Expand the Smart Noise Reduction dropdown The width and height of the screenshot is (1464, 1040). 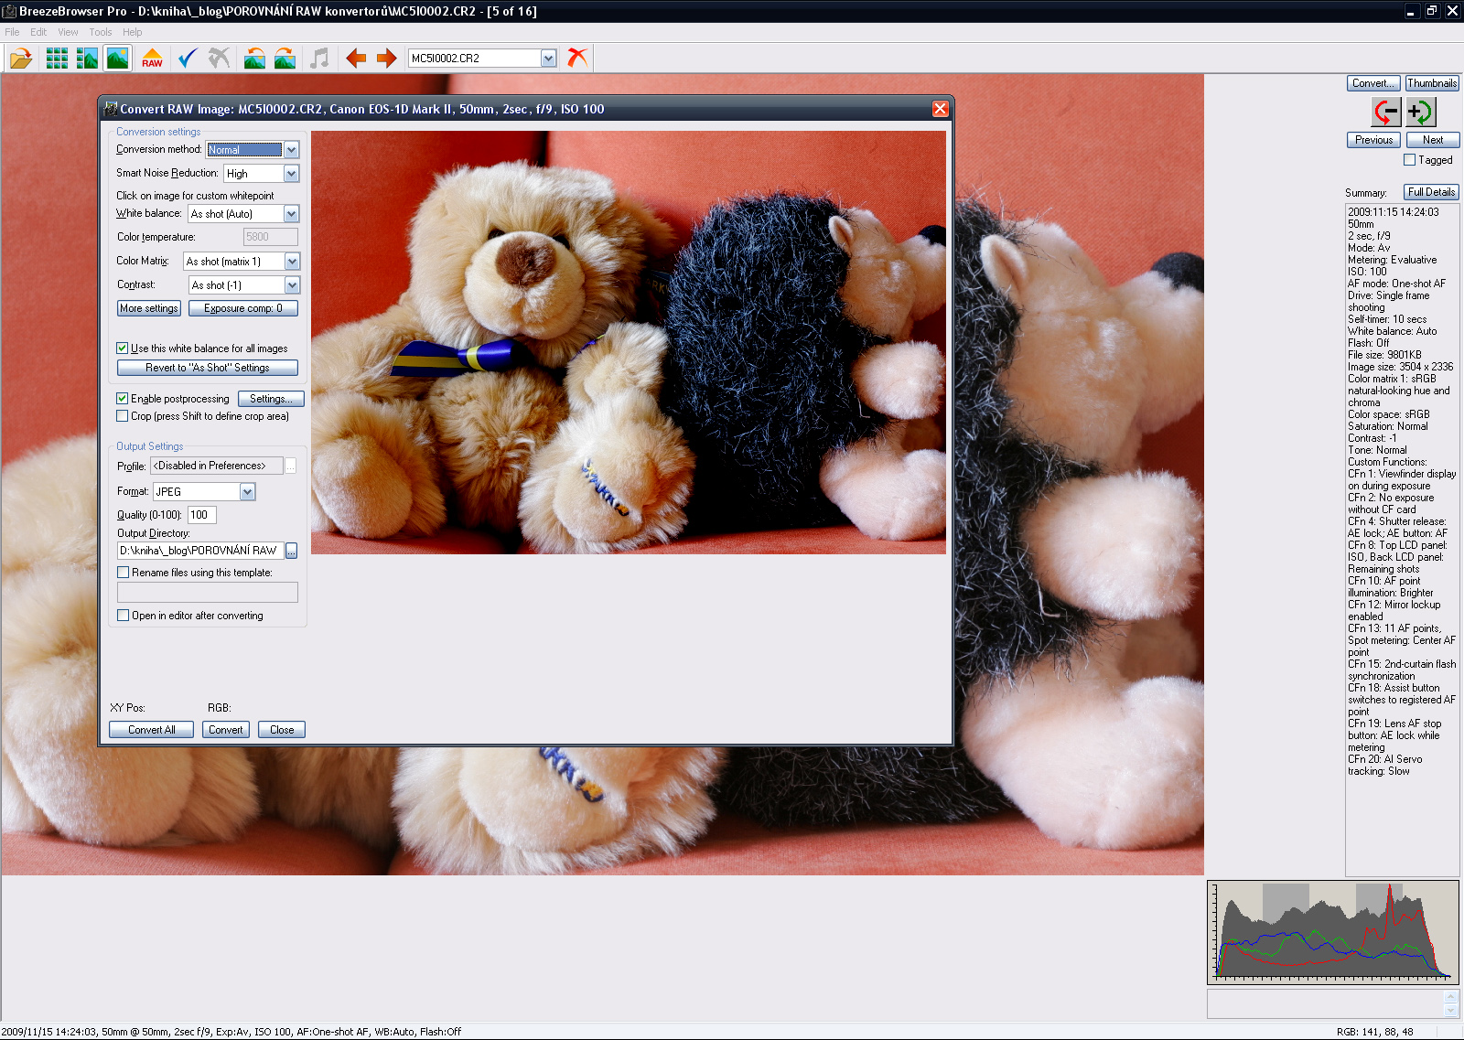291,174
